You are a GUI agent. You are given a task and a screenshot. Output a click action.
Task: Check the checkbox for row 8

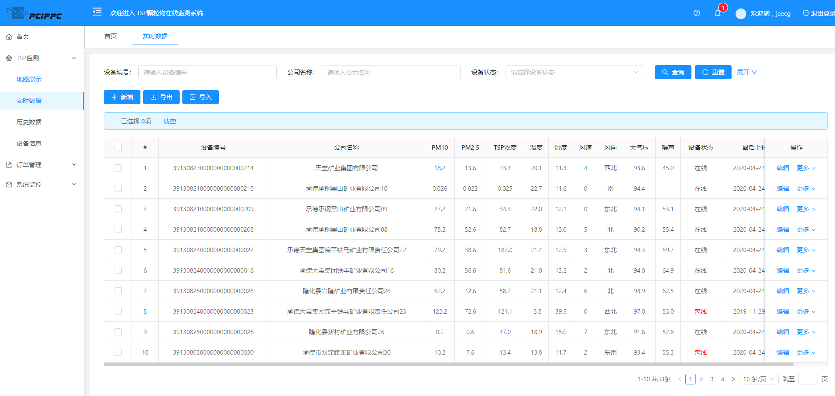coord(118,311)
